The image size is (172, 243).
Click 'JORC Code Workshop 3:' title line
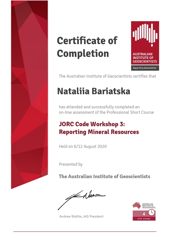92,124
